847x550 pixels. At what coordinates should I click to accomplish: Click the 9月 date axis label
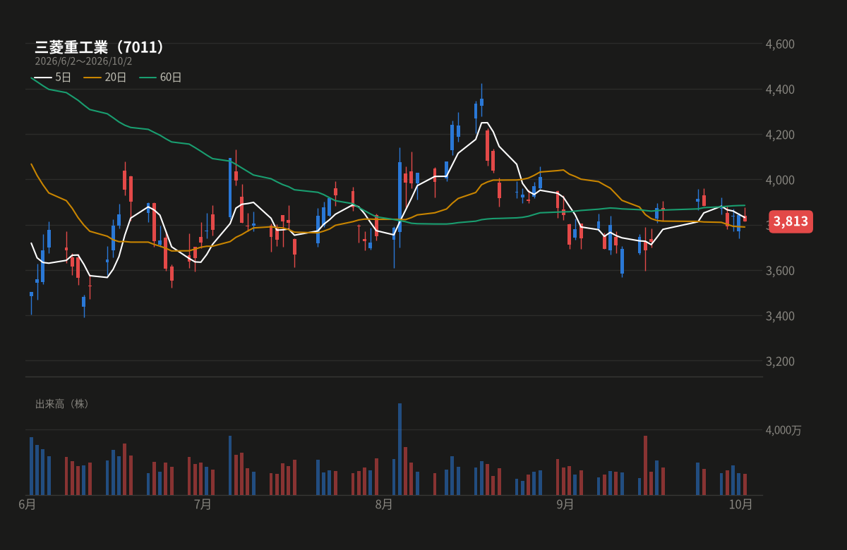click(565, 504)
